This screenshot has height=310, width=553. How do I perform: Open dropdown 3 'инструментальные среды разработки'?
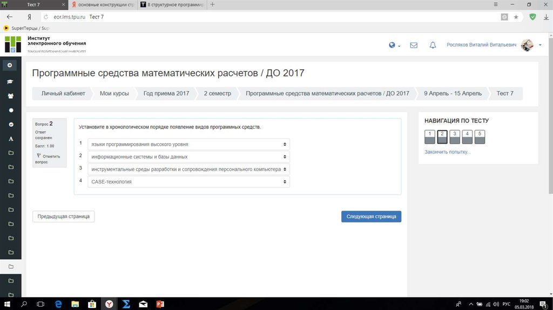click(188, 169)
